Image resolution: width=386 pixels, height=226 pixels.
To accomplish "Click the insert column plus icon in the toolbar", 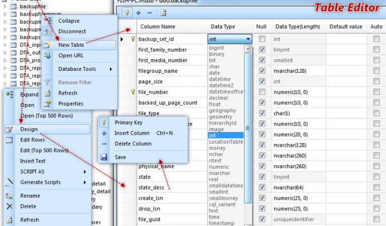I will [138, 12].
